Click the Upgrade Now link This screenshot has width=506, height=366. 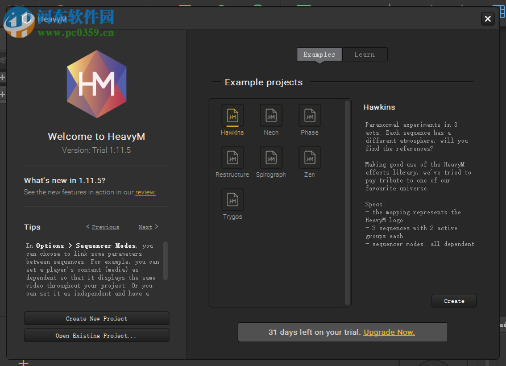tap(389, 332)
